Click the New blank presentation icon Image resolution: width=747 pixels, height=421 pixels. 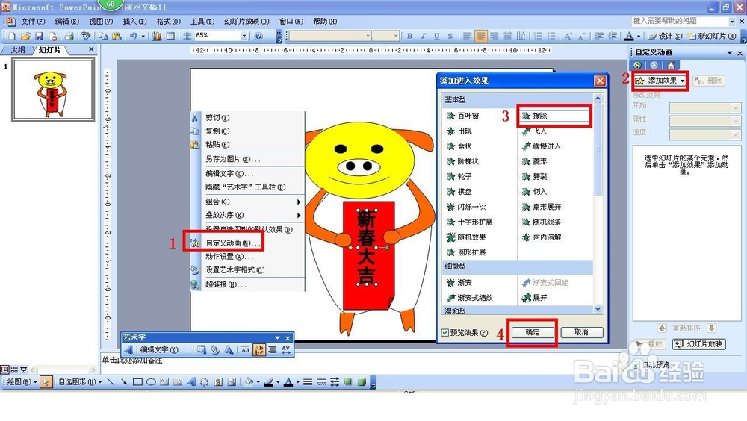[12, 36]
